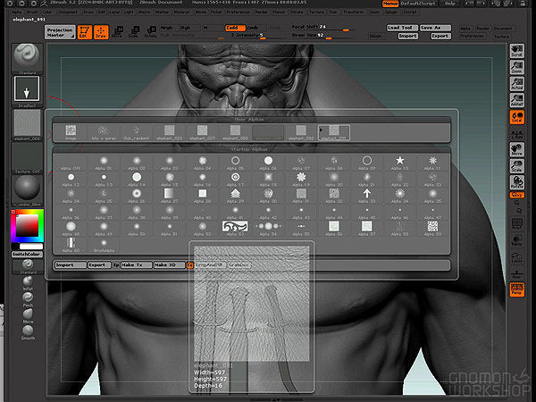Click the Scroll canvas navigation icon
Screen dimensions: 536x402
point(516,53)
